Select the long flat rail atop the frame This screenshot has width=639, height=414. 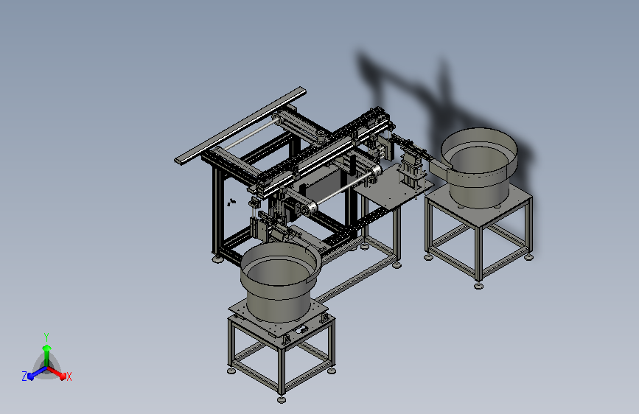240,124
